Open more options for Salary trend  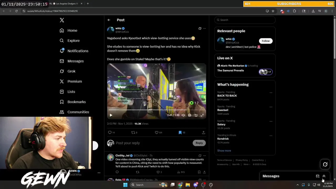point(271,122)
